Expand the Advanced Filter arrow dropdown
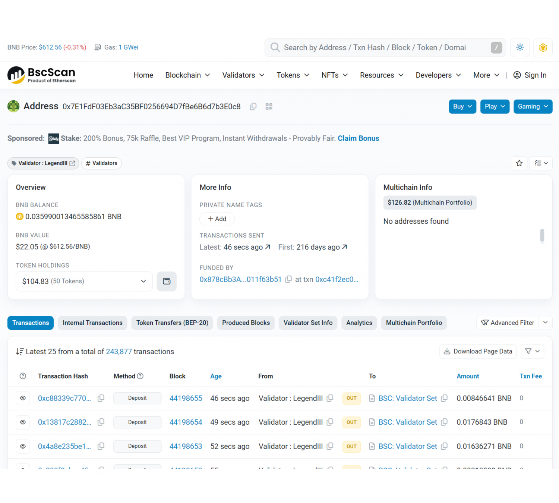559x503 pixels. tap(545, 323)
